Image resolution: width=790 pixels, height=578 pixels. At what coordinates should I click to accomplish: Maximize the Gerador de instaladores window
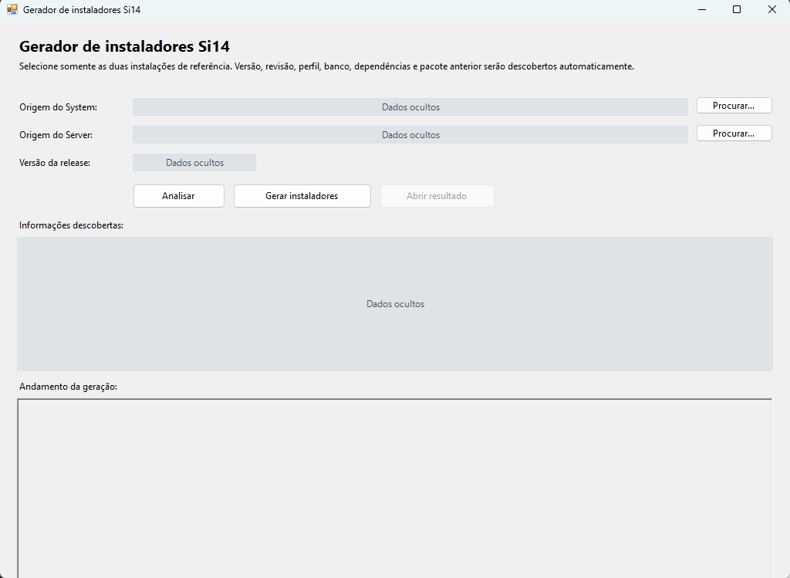pyautogui.click(x=737, y=9)
